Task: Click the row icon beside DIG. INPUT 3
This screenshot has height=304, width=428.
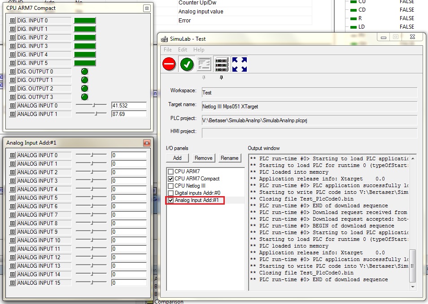Action: click(x=12, y=46)
